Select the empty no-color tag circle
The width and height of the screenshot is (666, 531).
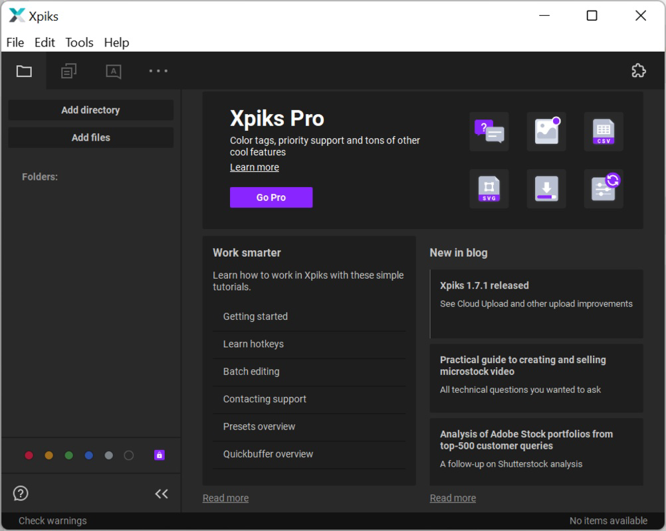[129, 455]
